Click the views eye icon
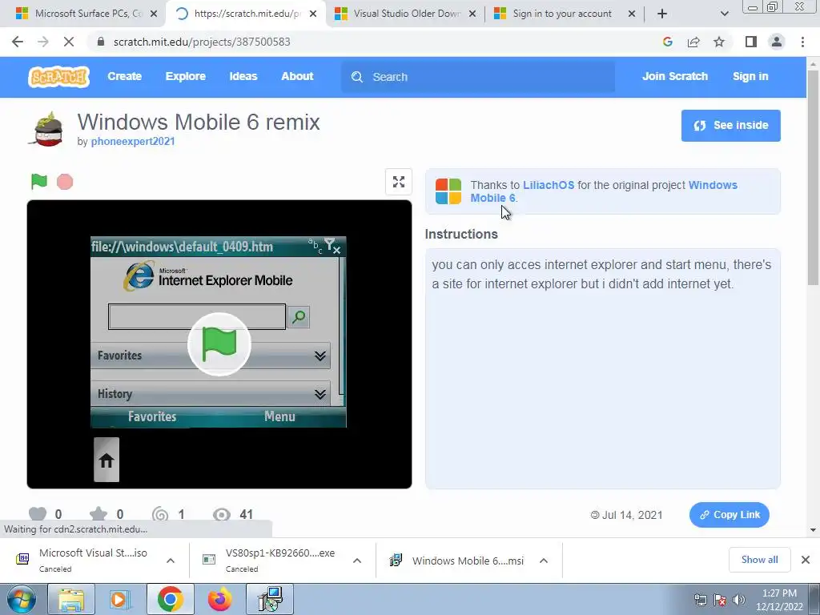 coord(222,515)
